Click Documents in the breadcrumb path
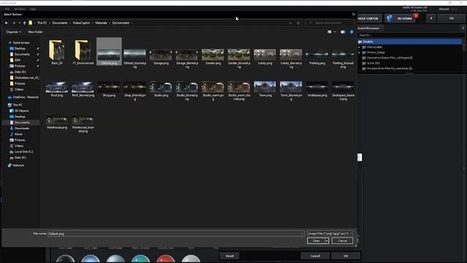467x263 pixels. [x=60, y=23]
